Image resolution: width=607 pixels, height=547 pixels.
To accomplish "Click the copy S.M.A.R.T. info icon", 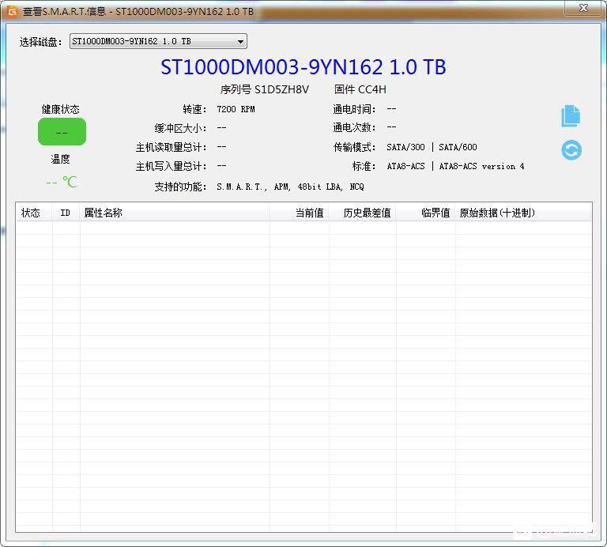I will pyautogui.click(x=571, y=115).
